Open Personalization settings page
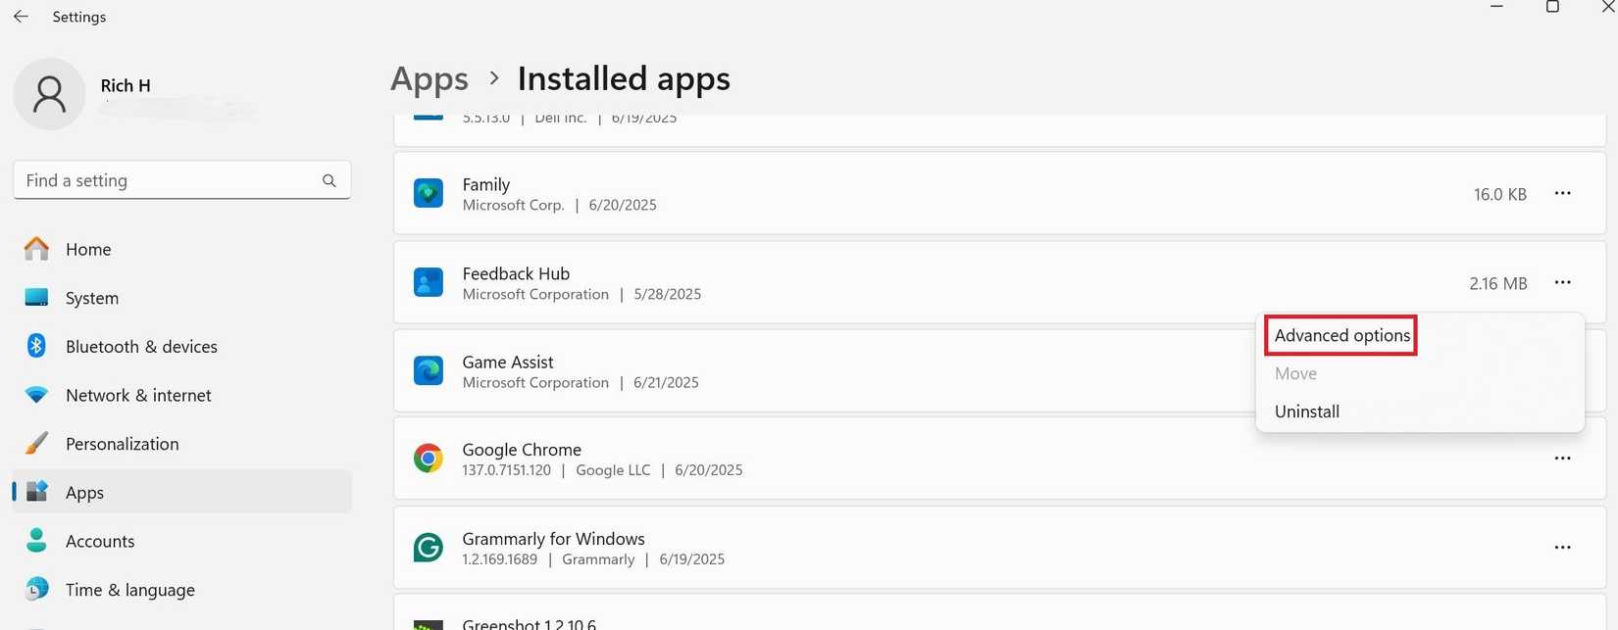Viewport: 1618px width, 630px height. coord(122,444)
